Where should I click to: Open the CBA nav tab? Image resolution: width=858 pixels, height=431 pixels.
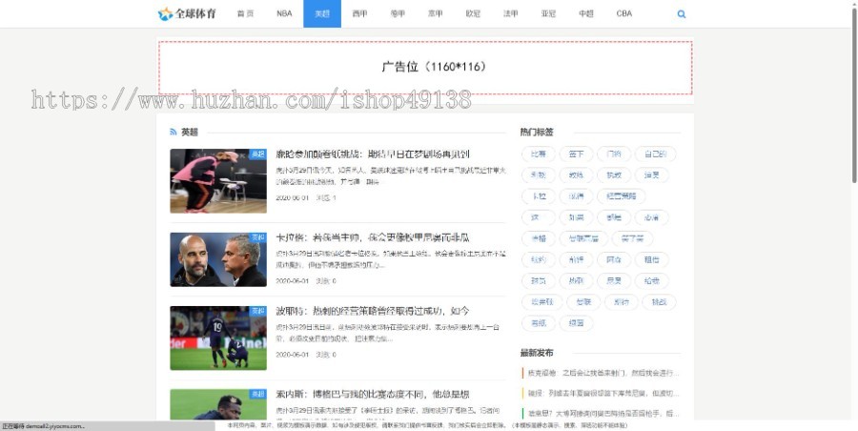tap(623, 13)
